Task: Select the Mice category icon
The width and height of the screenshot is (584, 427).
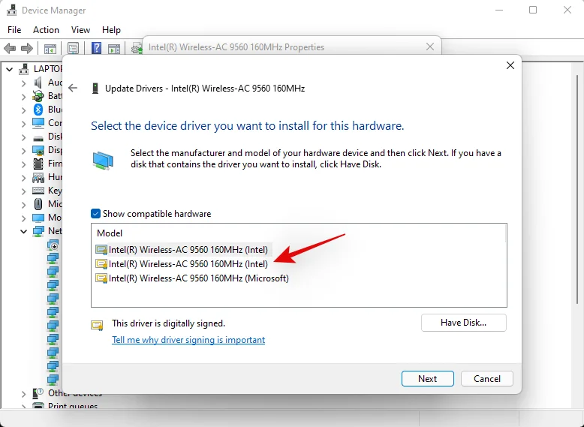Action: pyautogui.click(x=38, y=204)
